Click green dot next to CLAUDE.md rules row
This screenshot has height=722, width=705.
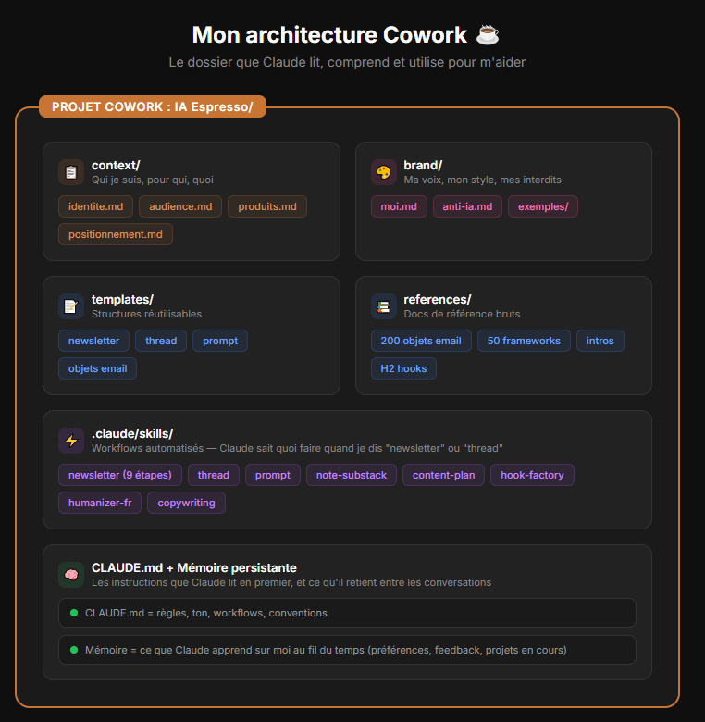(x=74, y=613)
